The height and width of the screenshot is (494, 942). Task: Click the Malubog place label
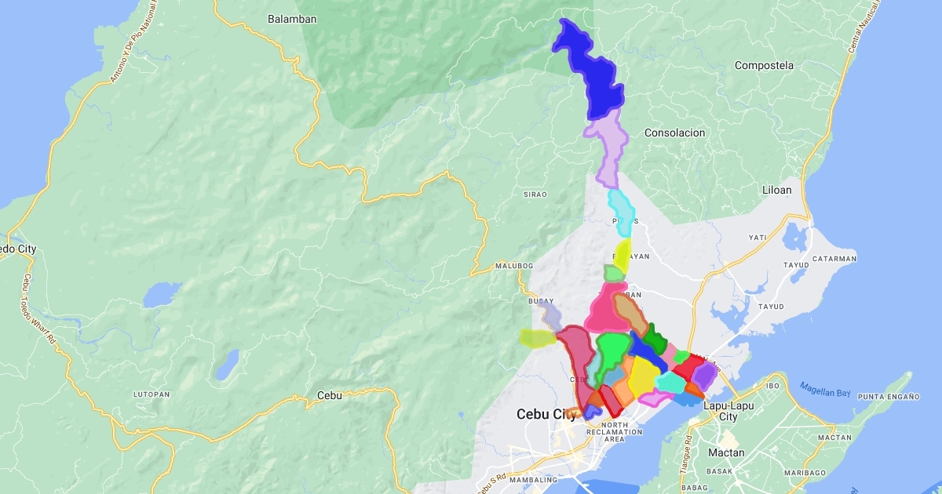click(514, 267)
